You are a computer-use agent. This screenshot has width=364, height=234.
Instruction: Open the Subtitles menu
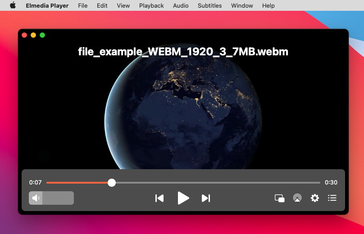pyautogui.click(x=209, y=5)
